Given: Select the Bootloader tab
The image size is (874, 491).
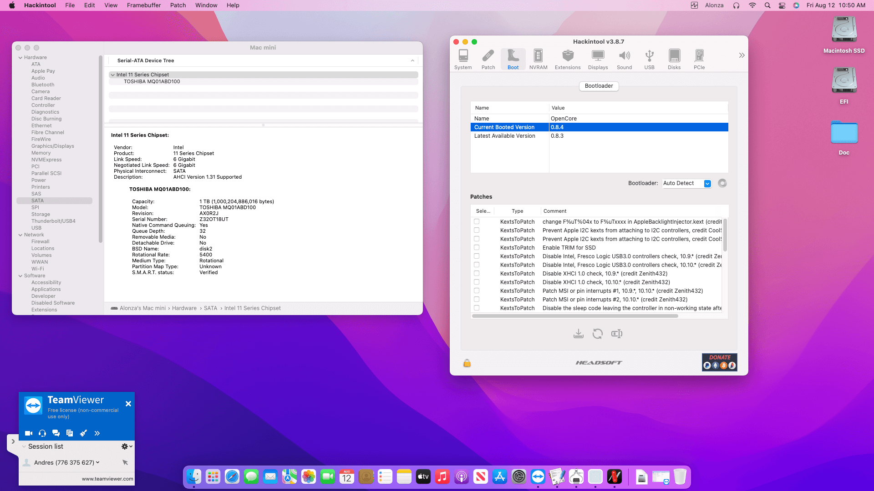Looking at the screenshot, I should 599,86.
